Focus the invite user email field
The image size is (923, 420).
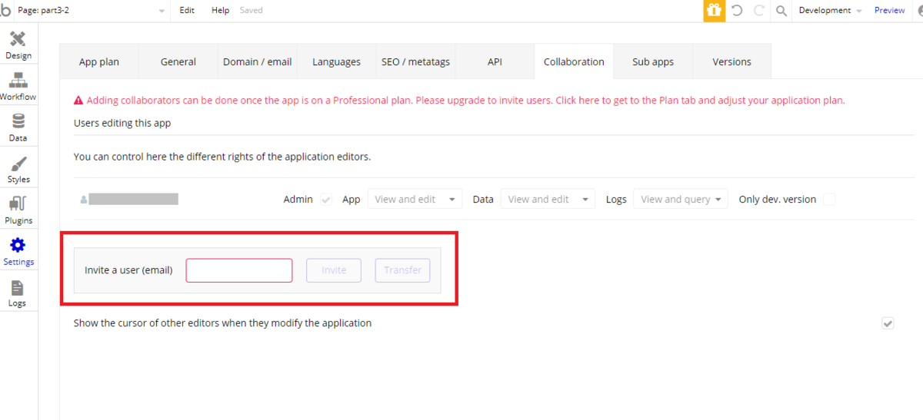(239, 270)
